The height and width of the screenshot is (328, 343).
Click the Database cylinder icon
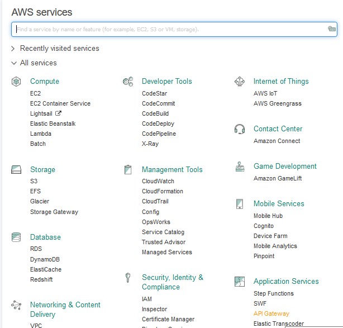(16, 237)
